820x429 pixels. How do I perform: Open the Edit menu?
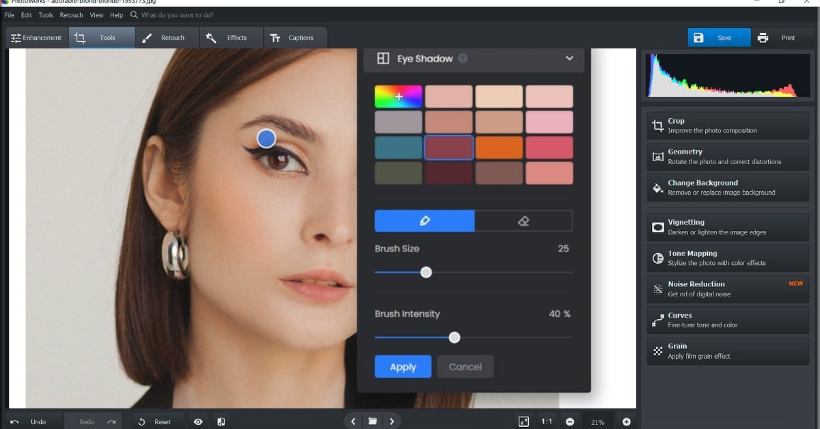[26, 15]
